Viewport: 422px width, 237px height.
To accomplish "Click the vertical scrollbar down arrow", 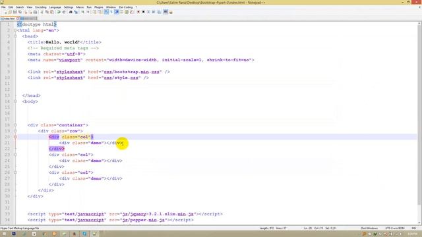I will pos(419,223).
